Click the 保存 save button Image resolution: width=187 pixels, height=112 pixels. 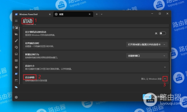[147, 97]
